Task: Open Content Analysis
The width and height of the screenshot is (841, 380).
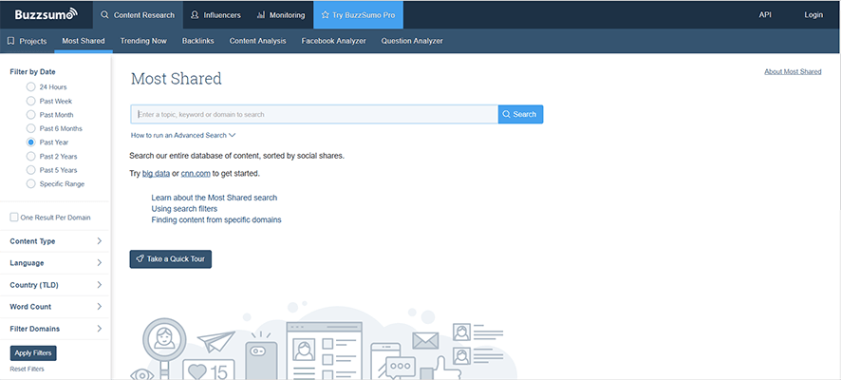Action: [257, 41]
